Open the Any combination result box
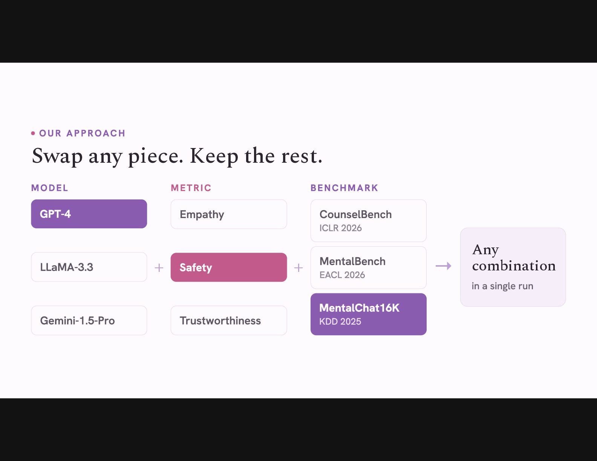The width and height of the screenshot is (597, 461). (x=513, y=267)
